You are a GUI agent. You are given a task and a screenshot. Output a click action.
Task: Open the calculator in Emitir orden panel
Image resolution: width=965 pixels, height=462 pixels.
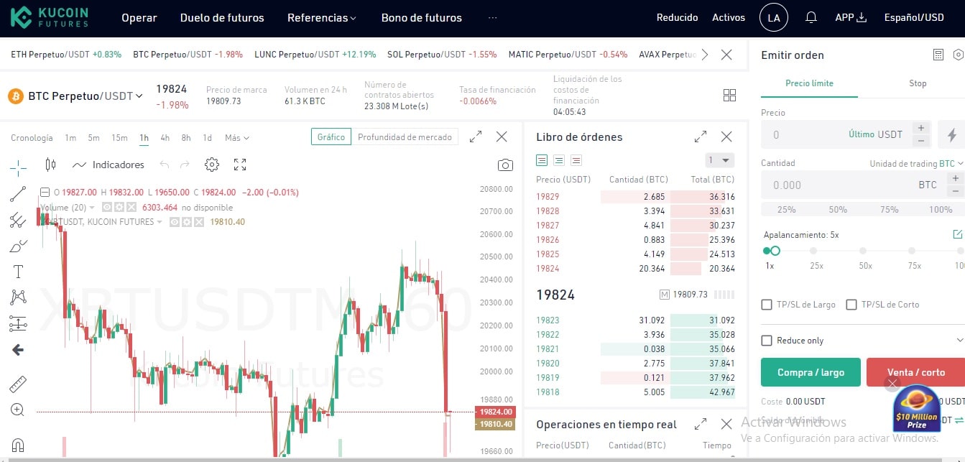[938, 55]
